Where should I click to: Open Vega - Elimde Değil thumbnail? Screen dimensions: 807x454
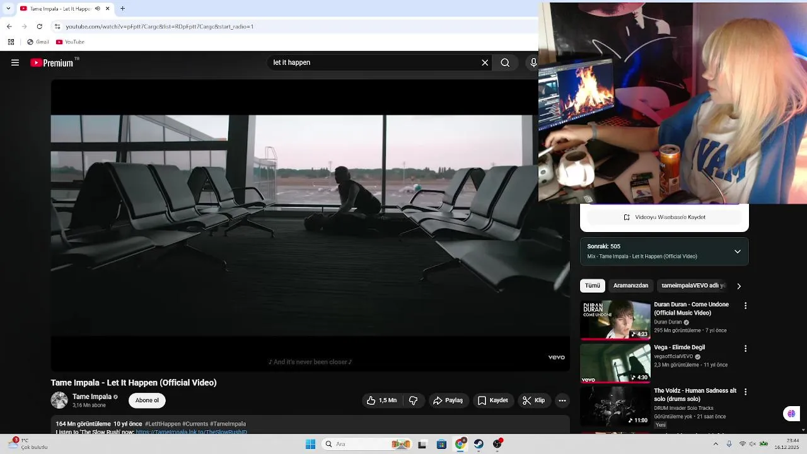(x=615, y=363)
